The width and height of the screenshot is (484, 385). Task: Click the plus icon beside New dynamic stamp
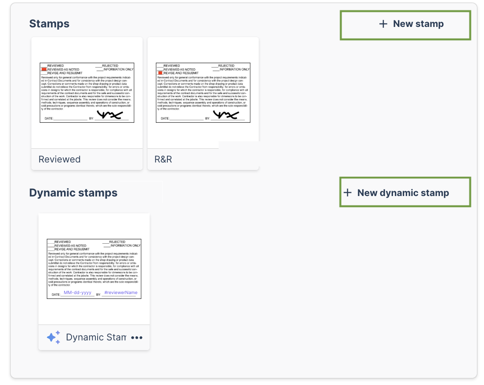(x=348, y=192)
